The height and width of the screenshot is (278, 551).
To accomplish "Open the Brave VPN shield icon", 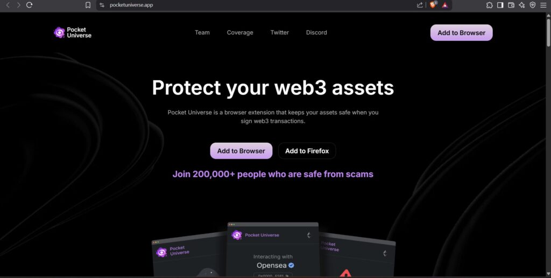I will 533,5.
